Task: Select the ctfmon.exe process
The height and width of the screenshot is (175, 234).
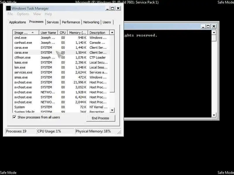Action: point(61,57)
